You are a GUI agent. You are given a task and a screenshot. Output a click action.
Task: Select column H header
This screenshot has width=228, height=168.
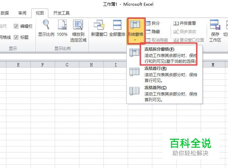tap(91, 65)
